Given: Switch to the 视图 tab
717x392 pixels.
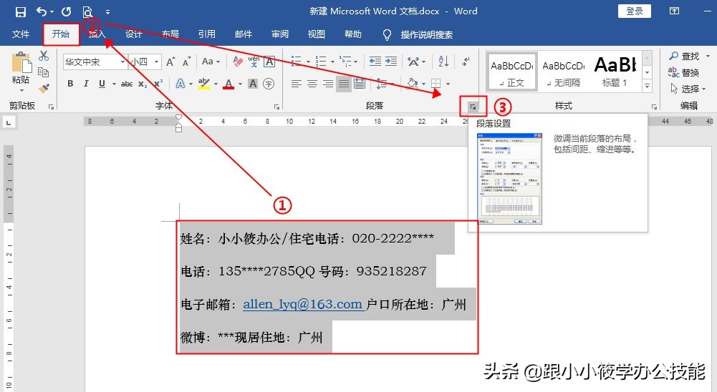Looking at the screenshot, I should coord(317,34).
